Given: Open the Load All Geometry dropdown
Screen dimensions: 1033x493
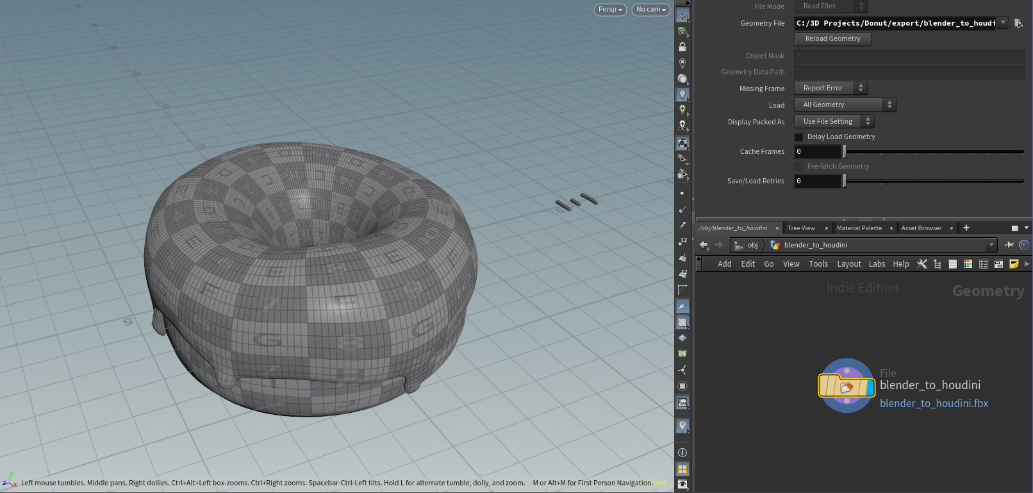Looking at the screenshot, I should pyautogui.click(x=845, y=105).
